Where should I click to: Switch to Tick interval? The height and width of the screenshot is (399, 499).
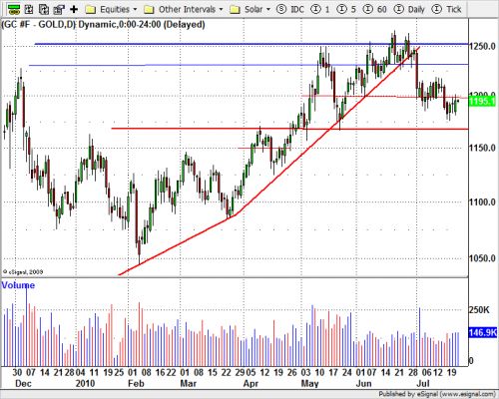pos(446,9)
